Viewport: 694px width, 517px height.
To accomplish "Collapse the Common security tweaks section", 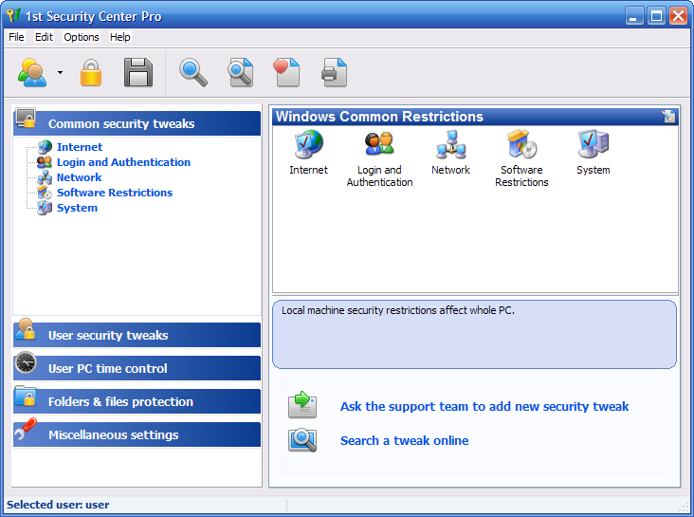I will click(x=137, y=123).
